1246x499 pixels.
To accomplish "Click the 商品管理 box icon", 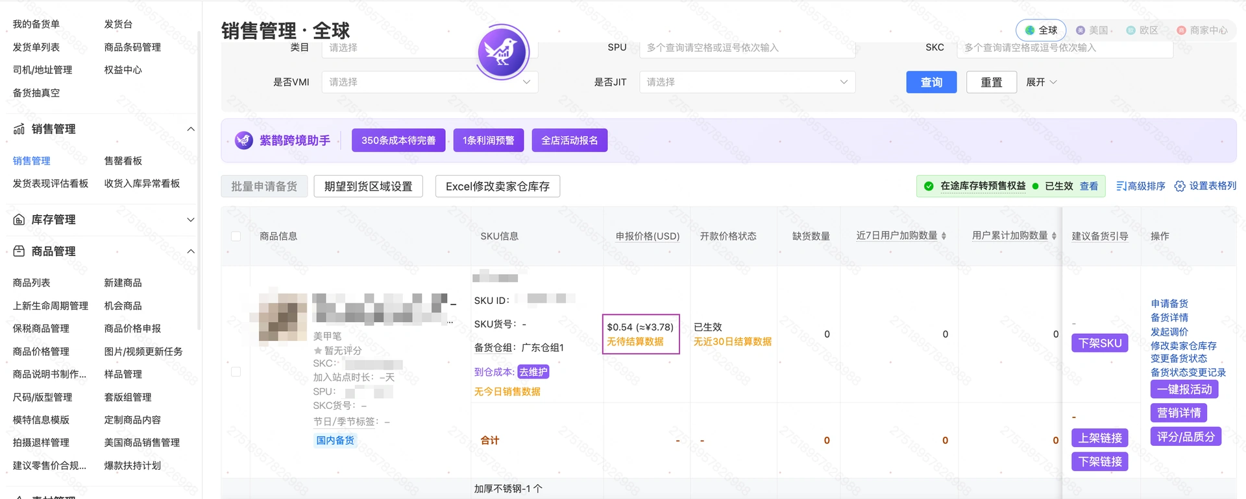I will coord(19,251).
